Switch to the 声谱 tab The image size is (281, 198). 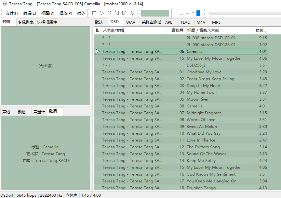click(8, 112)
